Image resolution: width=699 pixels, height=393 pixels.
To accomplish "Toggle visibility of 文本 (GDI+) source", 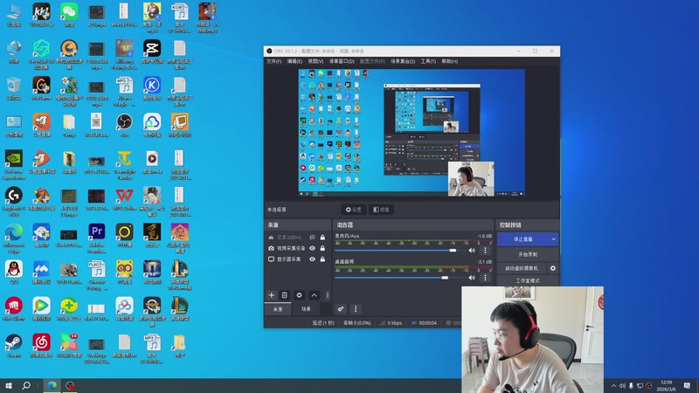I will coord(313,238).
